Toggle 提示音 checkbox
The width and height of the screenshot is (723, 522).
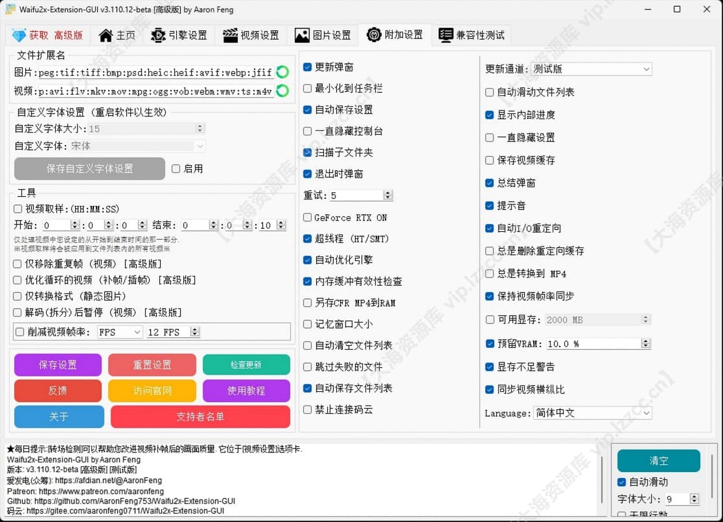(490, 206)
